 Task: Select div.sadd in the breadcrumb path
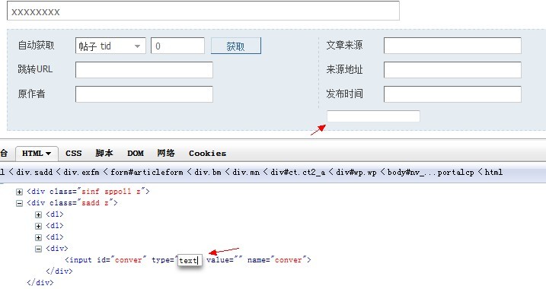34,172
